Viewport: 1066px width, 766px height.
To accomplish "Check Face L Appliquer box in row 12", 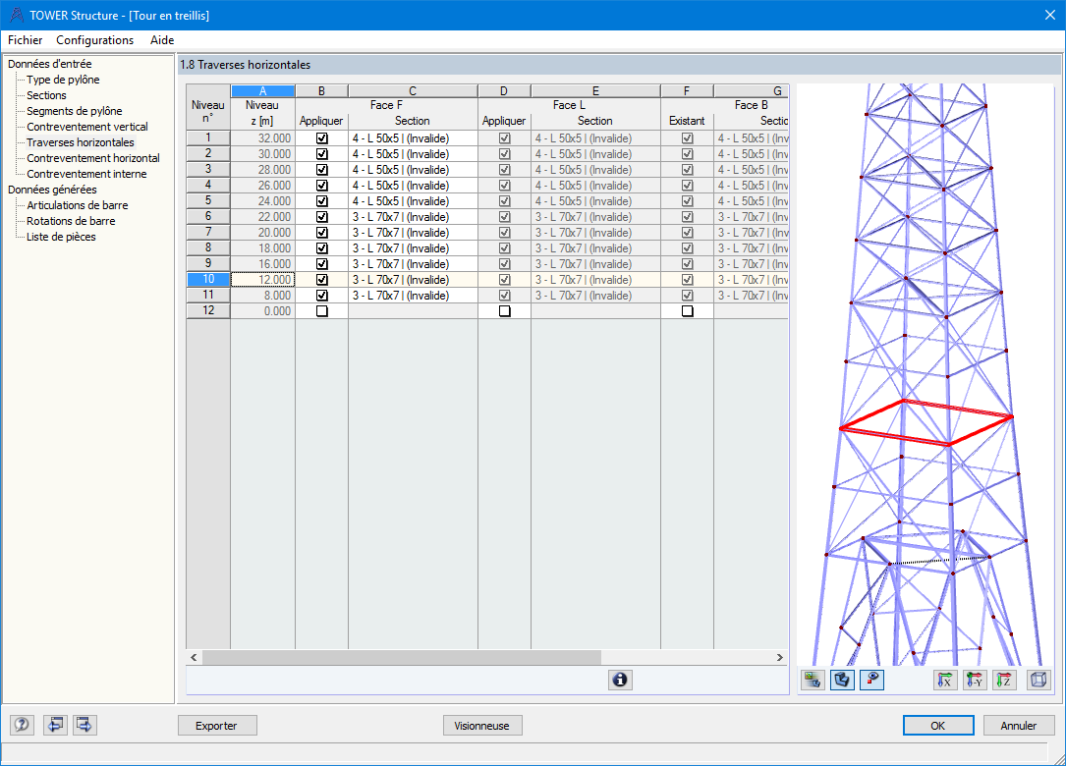I will (504, 310).
